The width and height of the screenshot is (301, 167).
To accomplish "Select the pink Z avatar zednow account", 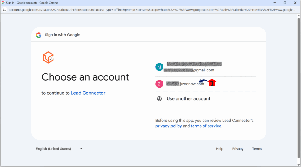I will (159, 84).
